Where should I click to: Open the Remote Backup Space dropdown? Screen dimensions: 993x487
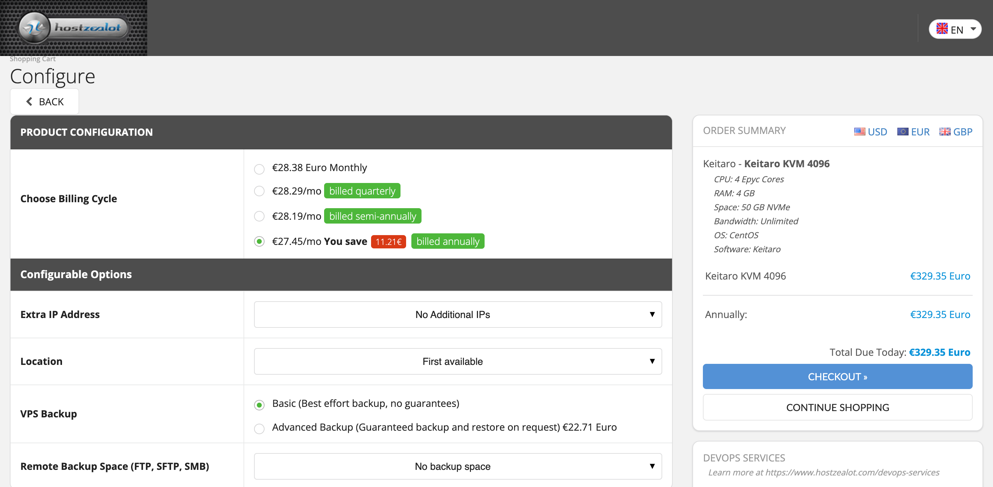[458, 467]
